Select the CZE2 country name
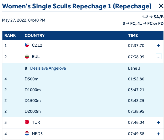This screenshot has height=140, width=164. pyautogui.click(x=37, y=45)
